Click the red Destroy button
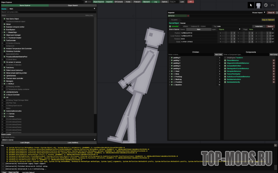Viewport: 278px width, 173px height. point(270,26)
